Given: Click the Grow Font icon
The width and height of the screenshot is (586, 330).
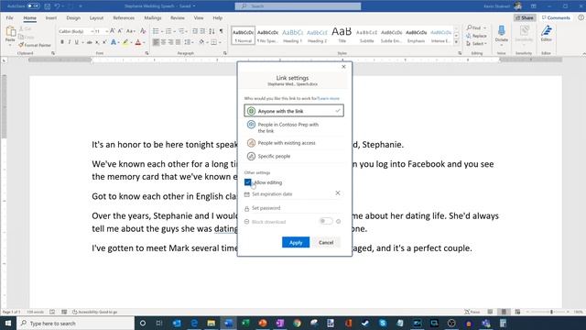Looking at the screenshot, I should point(112,31).
